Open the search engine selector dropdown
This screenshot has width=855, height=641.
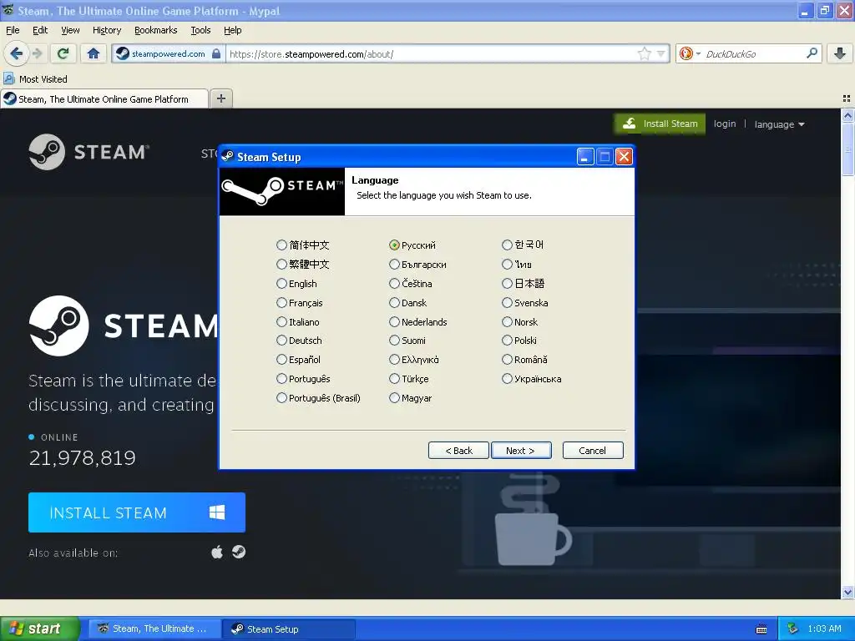[x=689, y=53]
